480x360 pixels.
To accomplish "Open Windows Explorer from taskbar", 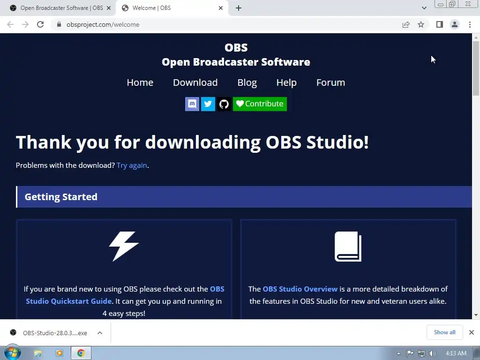I will tap(38, 353).
